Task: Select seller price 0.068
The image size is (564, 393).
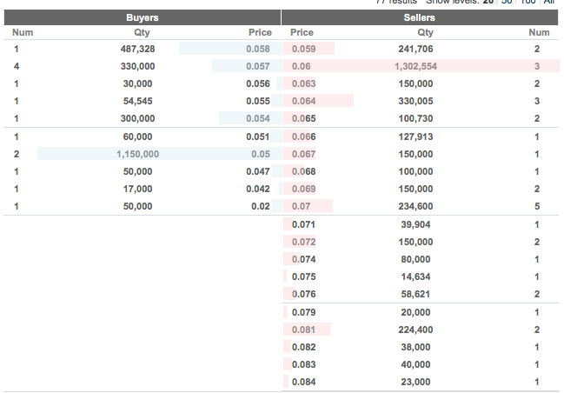Action: (304, 171)
